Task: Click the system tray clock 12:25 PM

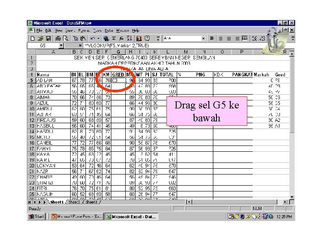Action: pos(284,217)
